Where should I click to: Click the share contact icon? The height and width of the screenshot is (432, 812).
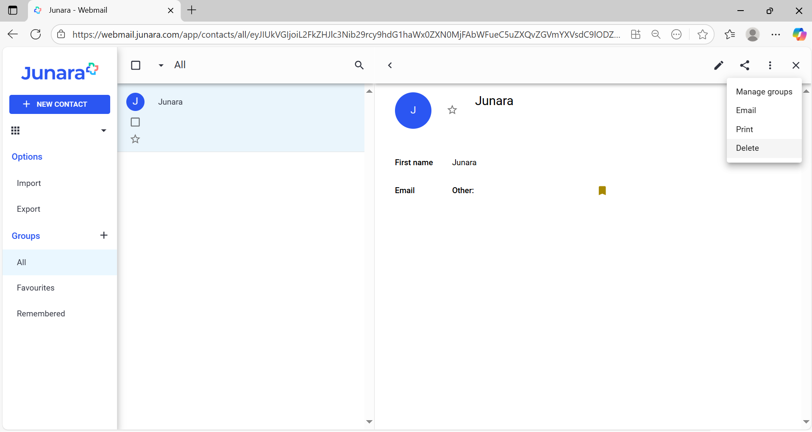coord(745,65)
